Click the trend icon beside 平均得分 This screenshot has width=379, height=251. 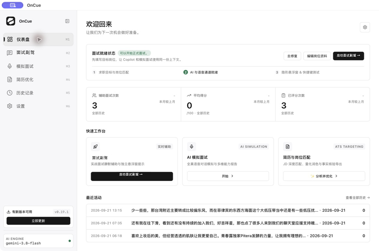coord(189,95)
